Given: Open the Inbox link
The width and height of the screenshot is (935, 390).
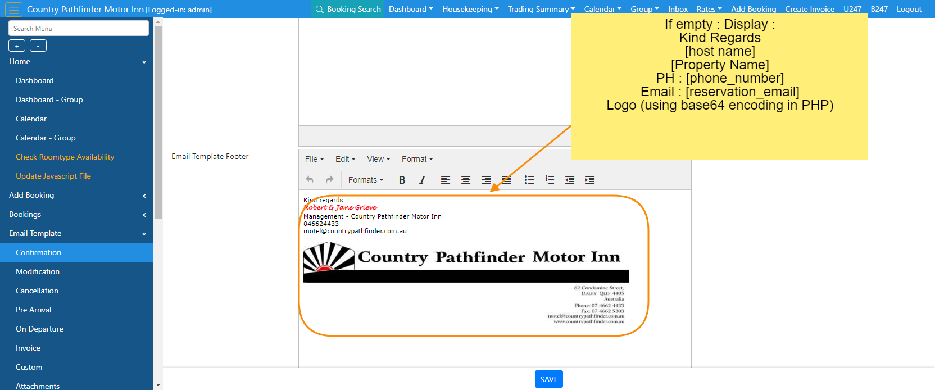Looking at the screenshot, I should coord(678,9).
